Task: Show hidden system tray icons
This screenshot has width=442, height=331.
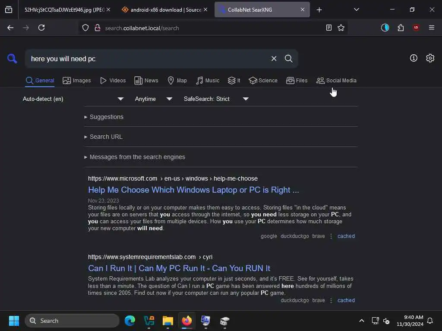Action: [362, 321]
